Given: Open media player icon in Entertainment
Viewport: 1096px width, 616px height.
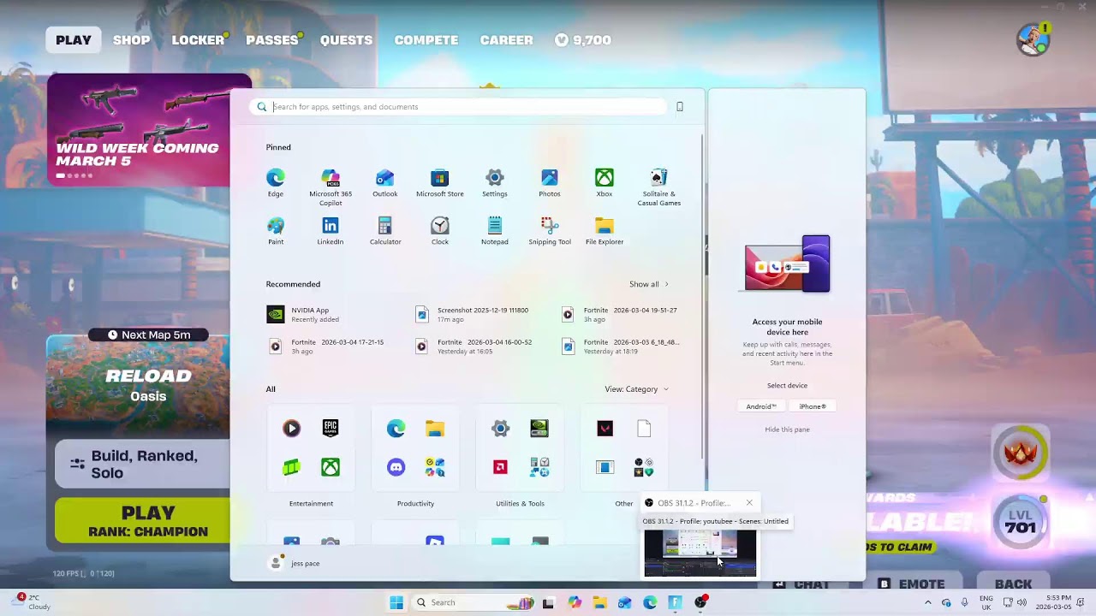Looking at the screenshot, I should coord(291,428).
